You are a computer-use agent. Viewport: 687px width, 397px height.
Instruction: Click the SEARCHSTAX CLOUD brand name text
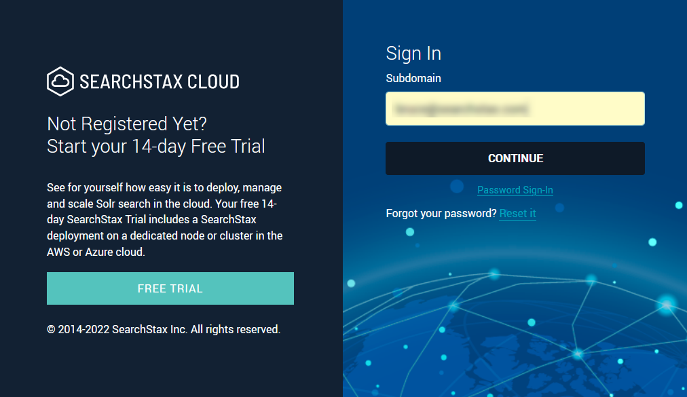160,82
